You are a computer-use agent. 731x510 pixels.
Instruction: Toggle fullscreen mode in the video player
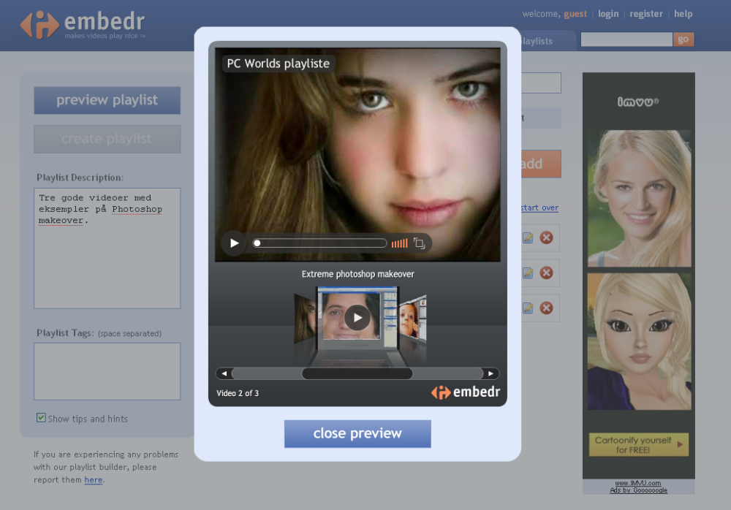point(420,243)
